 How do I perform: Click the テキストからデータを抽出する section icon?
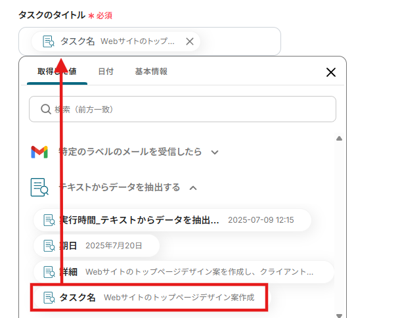tap(39, 187)
